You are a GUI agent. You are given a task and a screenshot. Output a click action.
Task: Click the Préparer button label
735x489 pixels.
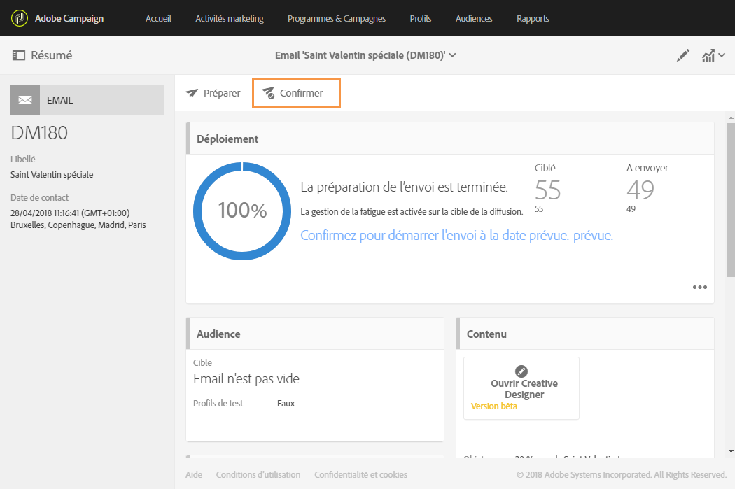(222, 93)
